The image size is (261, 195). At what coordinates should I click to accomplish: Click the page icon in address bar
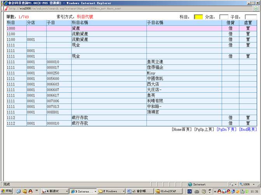click(x=7, y=8)
